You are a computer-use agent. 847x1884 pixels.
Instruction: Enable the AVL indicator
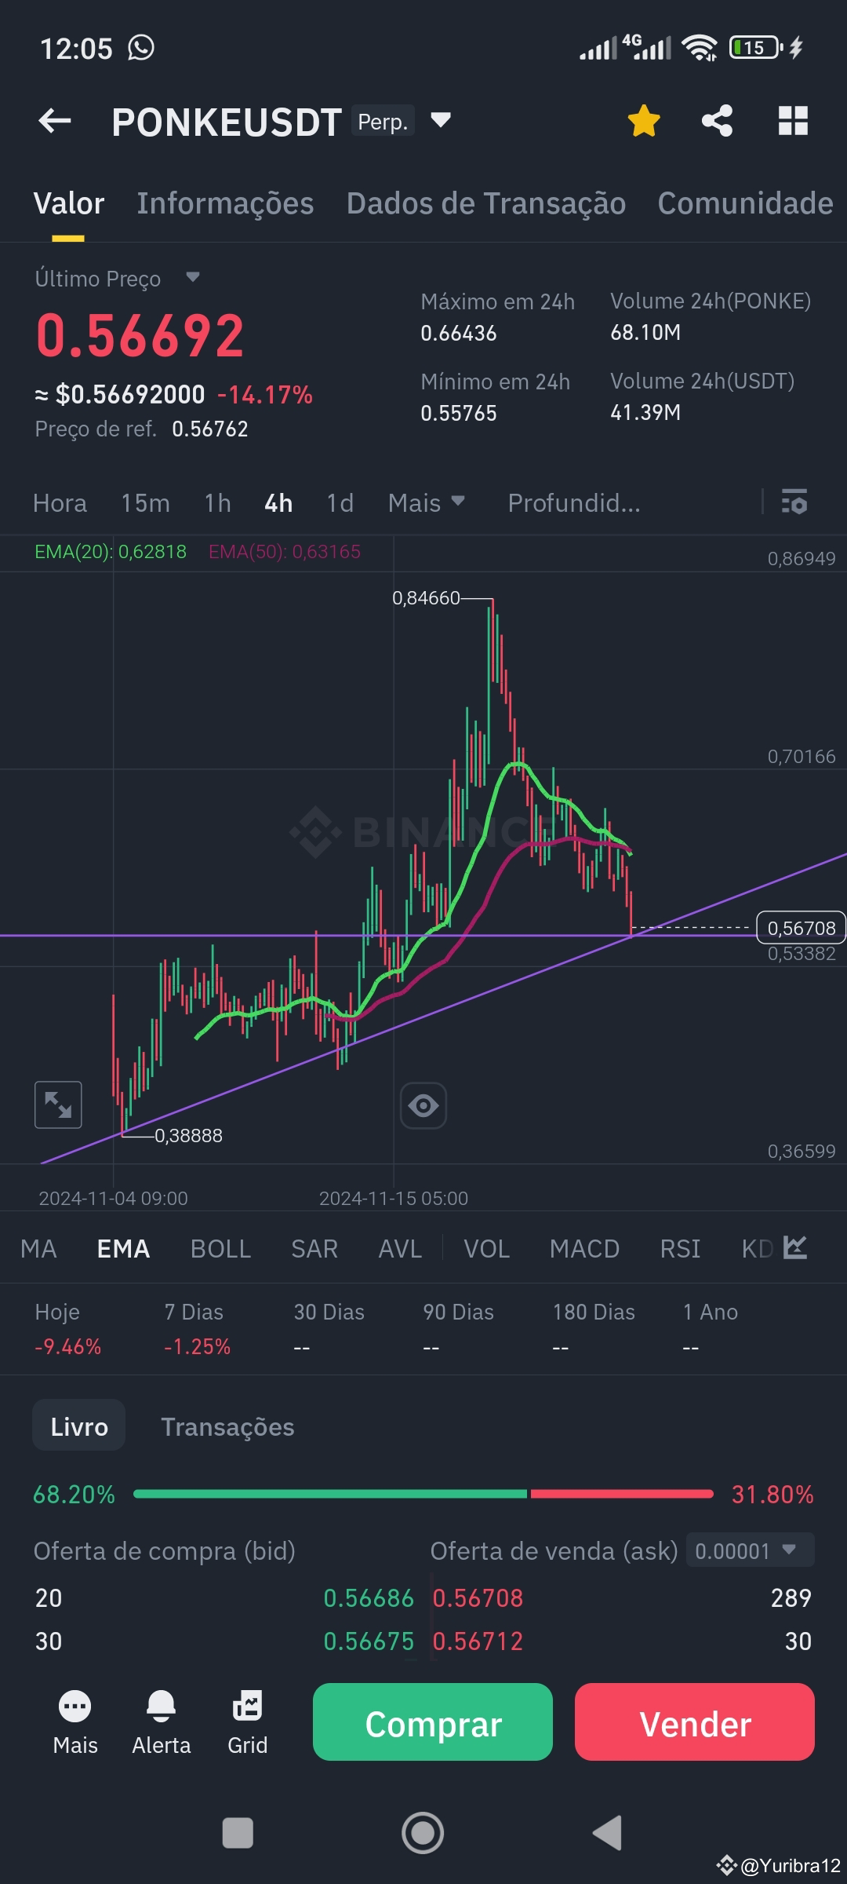coord(400,1249)
